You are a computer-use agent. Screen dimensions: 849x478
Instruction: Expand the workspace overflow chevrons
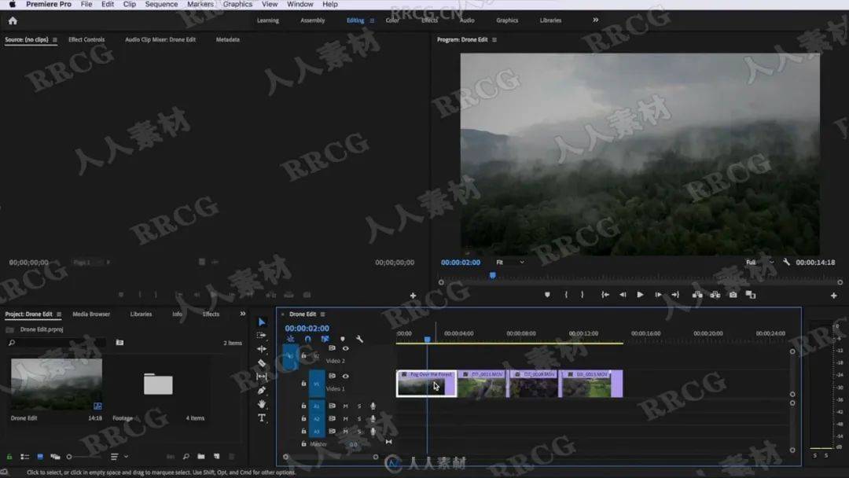click(x=595, y=20)
